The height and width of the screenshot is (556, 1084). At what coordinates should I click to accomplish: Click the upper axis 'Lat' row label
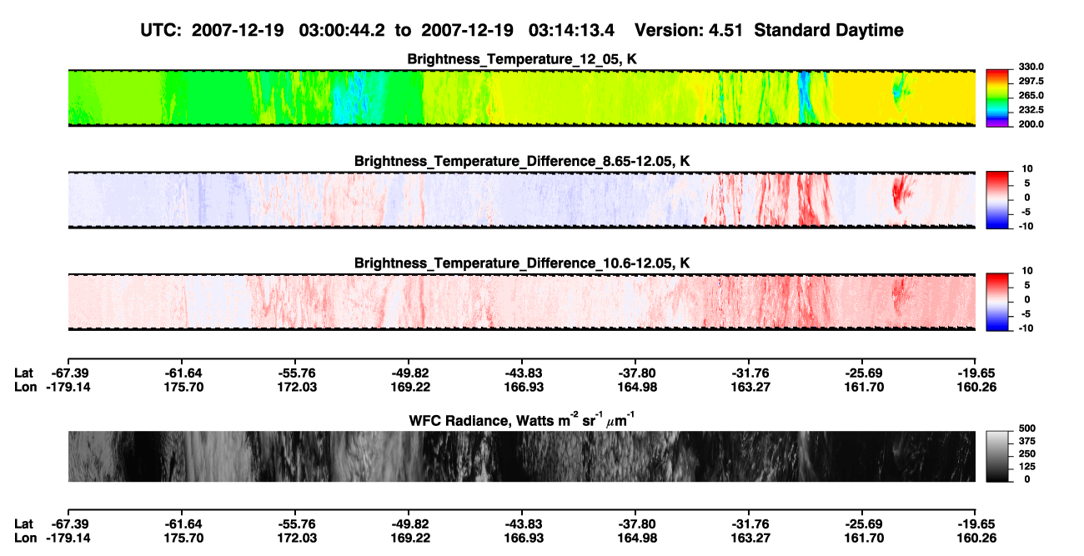click(24, 373)
